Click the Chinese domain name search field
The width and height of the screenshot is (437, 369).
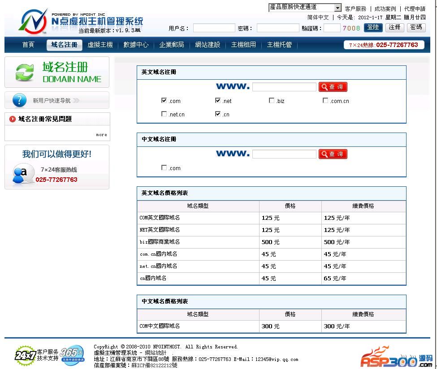pos(284,154)
